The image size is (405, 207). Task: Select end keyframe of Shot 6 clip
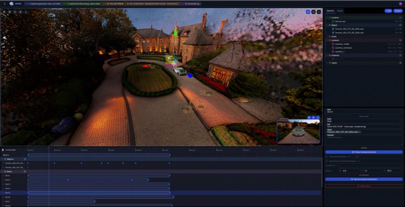point(174,197)
